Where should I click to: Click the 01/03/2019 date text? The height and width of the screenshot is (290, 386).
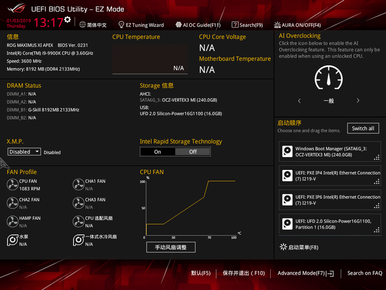coord(19,21)
